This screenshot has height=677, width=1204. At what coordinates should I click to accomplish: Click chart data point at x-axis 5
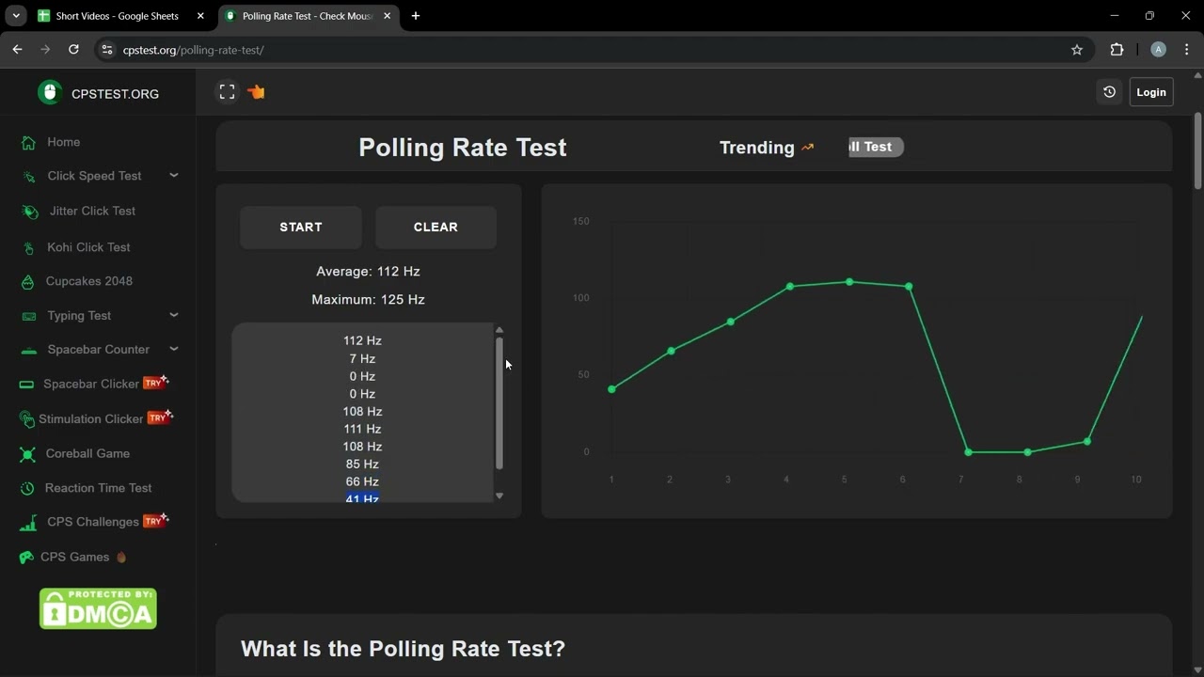tap(849, 282)
